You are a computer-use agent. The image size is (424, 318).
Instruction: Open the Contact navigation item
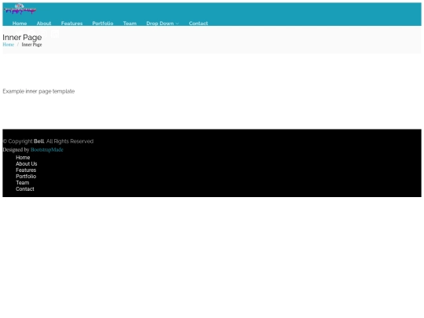point(198,24)
